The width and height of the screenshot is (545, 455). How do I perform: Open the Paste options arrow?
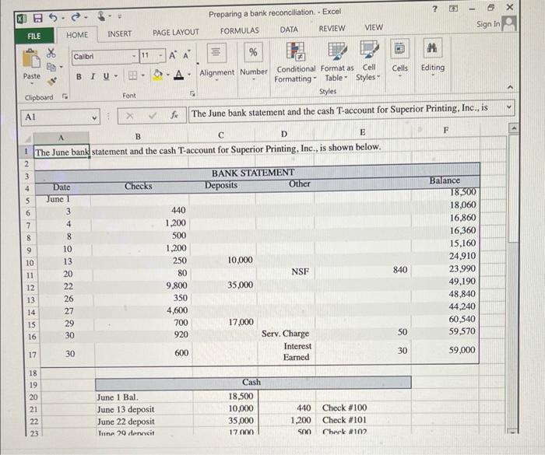(32, 84)
